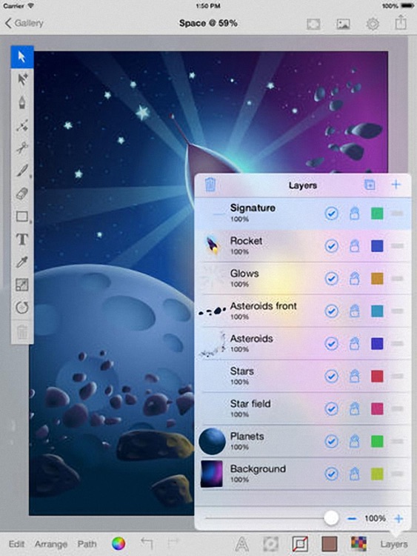
Task: Toggle visibility of the Signature layer
Action: tap(331, 214)
